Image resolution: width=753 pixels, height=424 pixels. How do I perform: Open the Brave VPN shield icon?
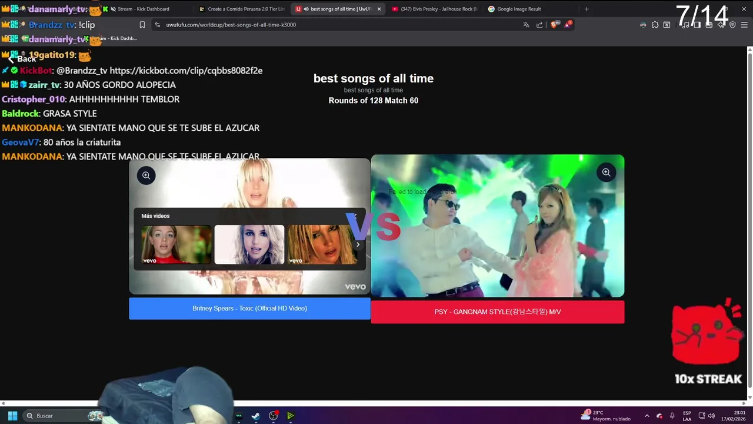click(732, 25)
